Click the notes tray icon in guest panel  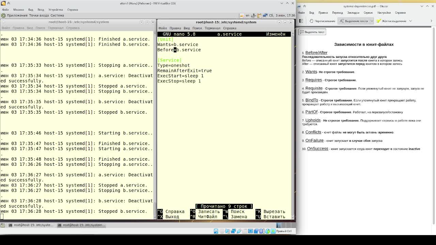pos(242,15)
